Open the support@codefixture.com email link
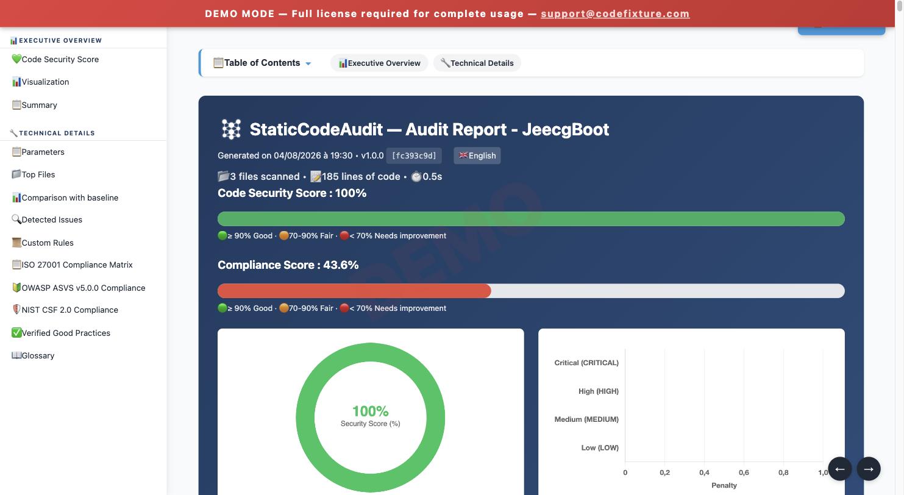Screen dimensions: 904x495 [x=615, y=13]
